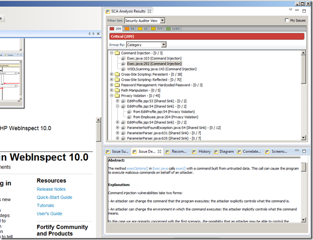Image resolution: width=313 pixels, height=240 pixels.
Task: Select Exec.java:103 Command Injection issue
Action: tap(154, 58)
